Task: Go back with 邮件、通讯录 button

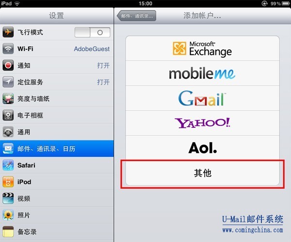Action: 136,16
